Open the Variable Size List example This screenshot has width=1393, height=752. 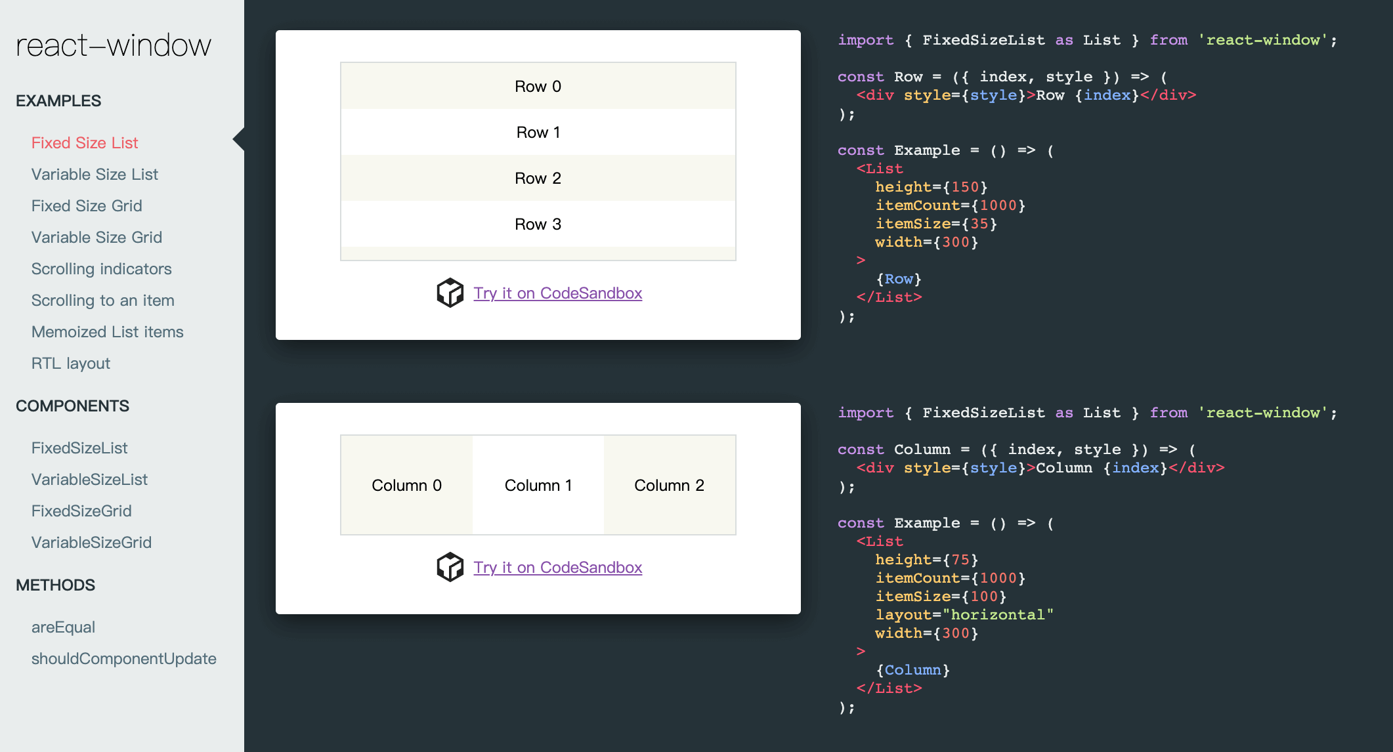[x=95, y=175]
